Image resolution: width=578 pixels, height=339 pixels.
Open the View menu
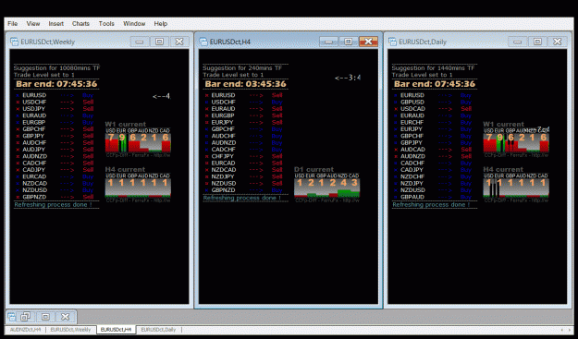coord(32,24)
